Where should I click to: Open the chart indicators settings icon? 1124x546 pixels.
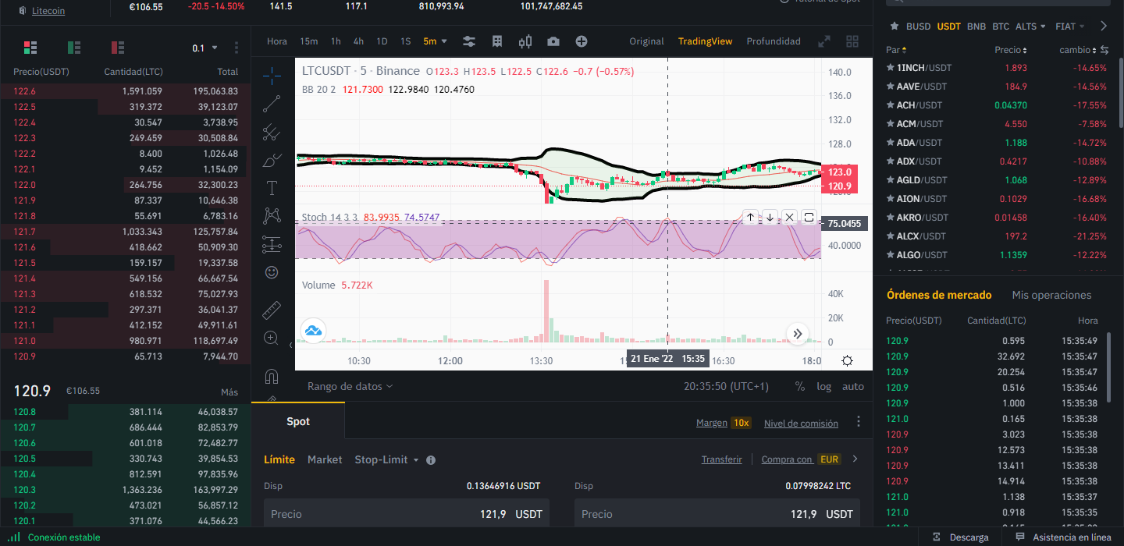(x=469, y=41)
